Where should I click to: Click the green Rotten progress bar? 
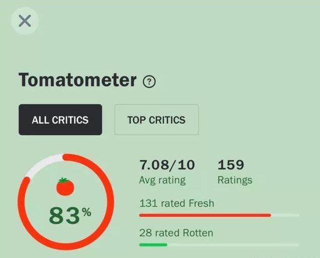[x=153, y=245]
